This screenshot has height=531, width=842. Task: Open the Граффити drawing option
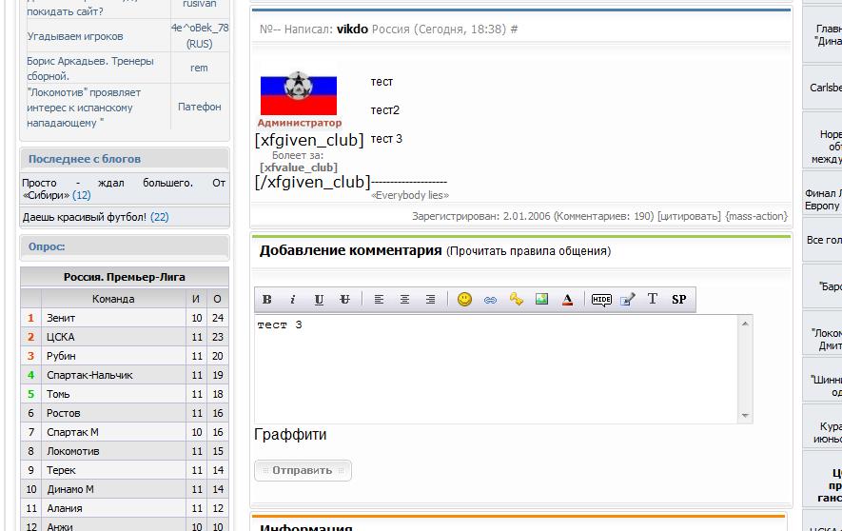point(290,435)
